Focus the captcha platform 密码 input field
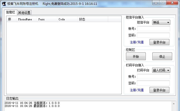This screenshot has height=111, width=180. (153, 83)
